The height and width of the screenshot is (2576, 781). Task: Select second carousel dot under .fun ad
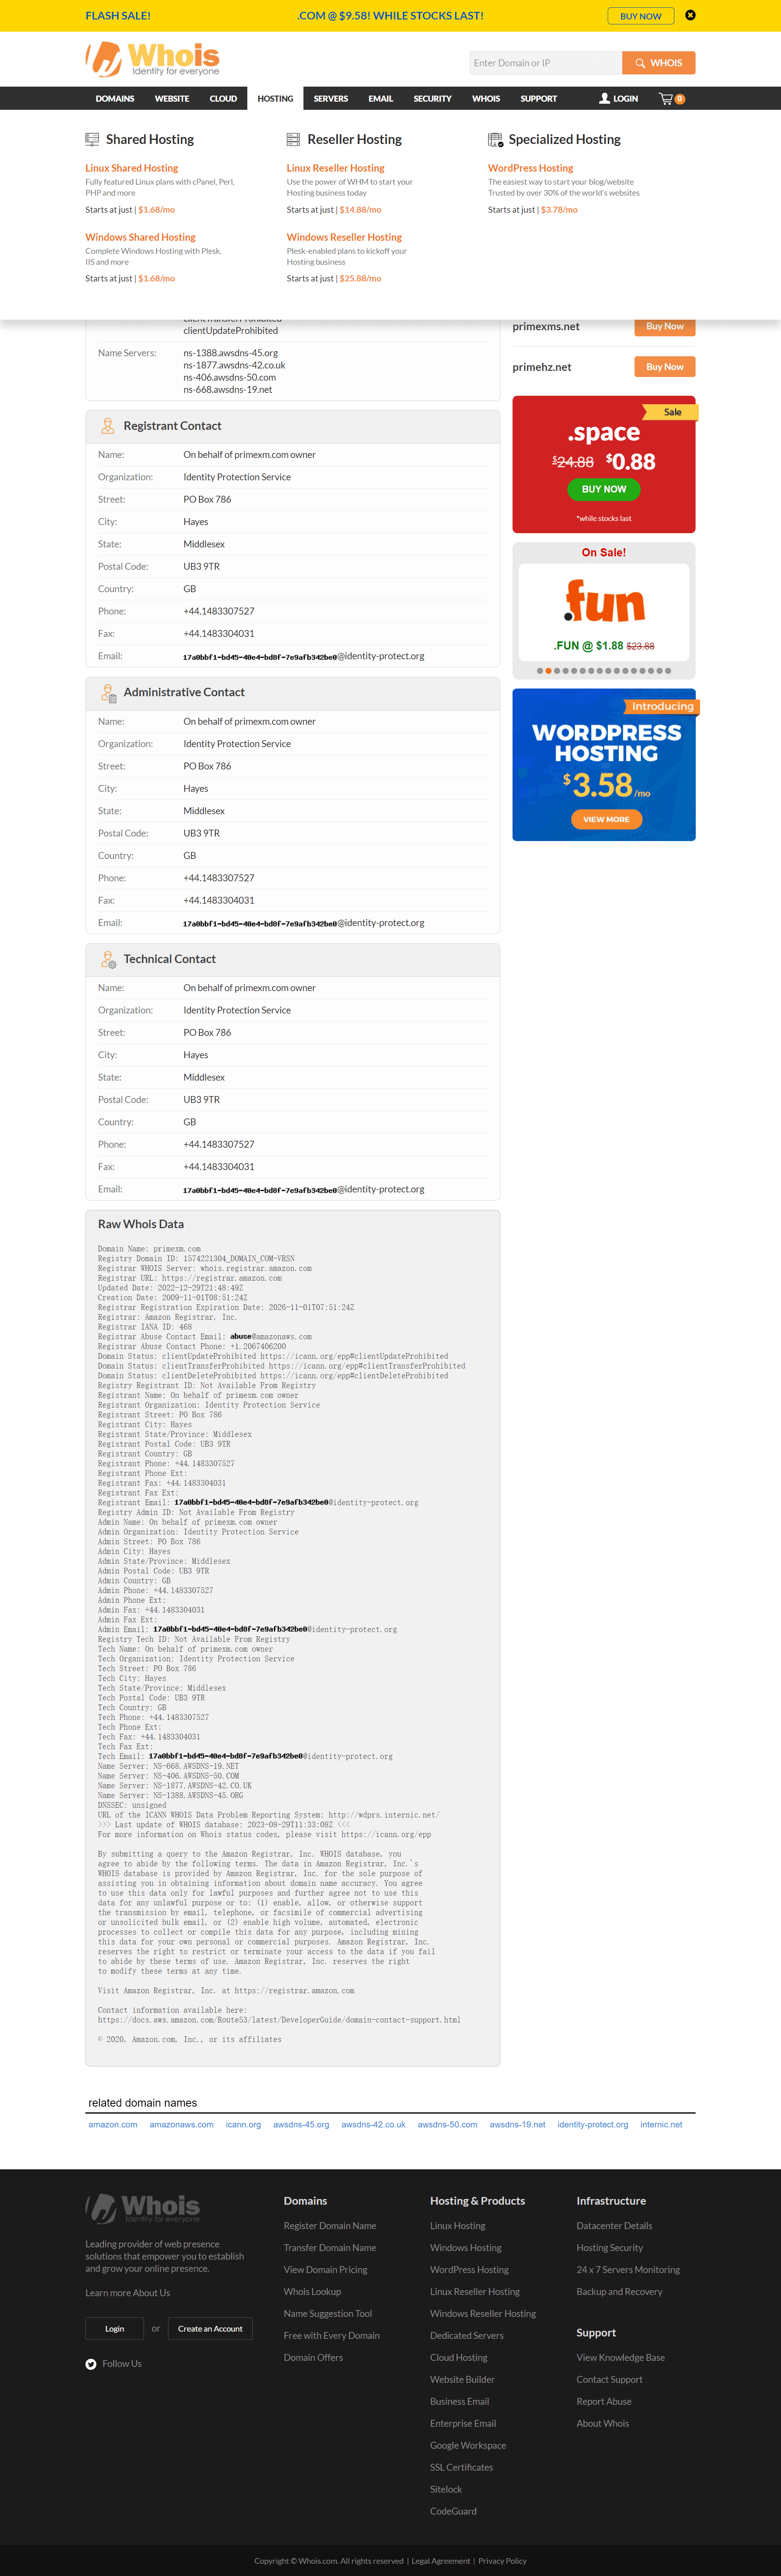point(548,671)
